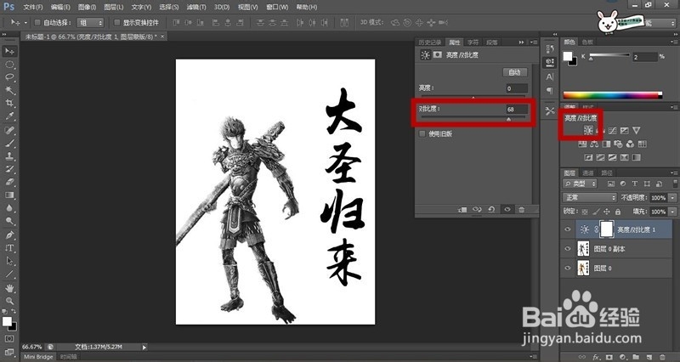Click the color spectrum ramp
Viewport: 680px width, 362px height.
pos(612,95)
